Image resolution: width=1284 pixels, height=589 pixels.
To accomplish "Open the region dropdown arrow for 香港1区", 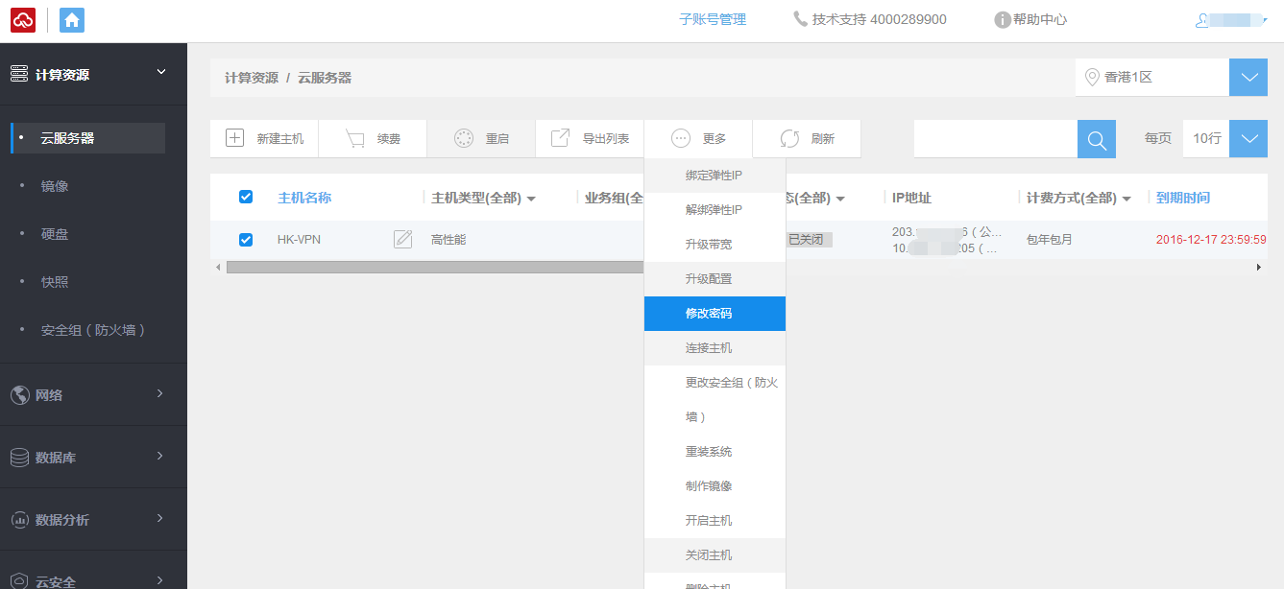I will coord(1248,77).
